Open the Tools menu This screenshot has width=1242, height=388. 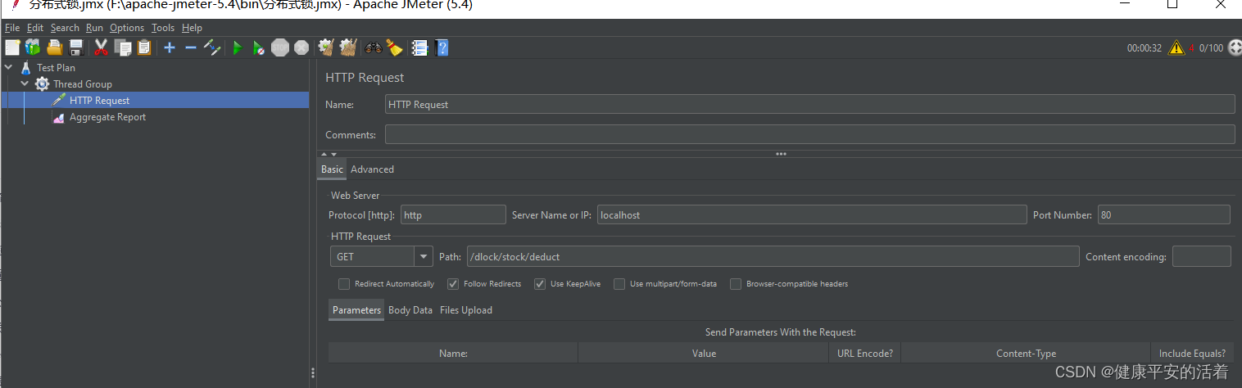pyautogui.click(x=163, y=28)
